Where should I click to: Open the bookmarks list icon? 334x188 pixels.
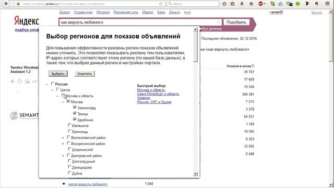tap(233, 4)
